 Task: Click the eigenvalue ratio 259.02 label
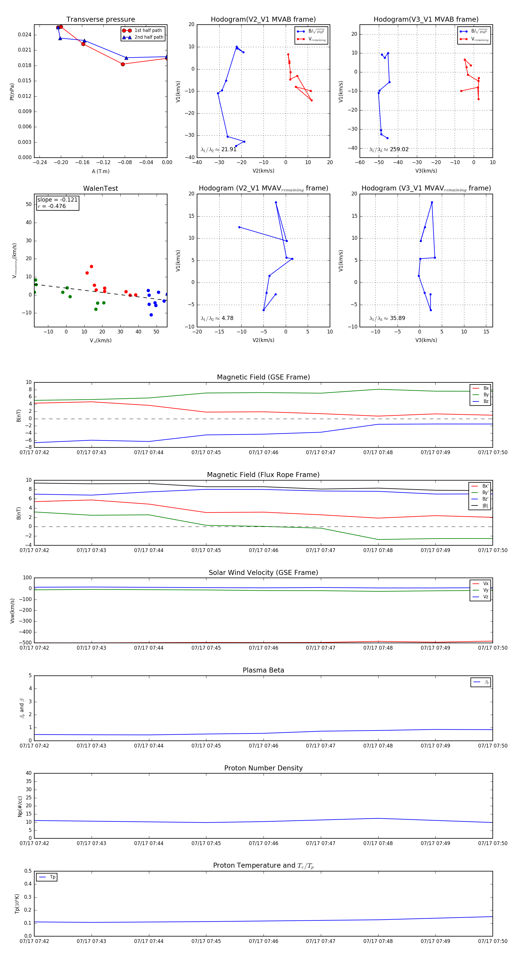click(389, 149)
